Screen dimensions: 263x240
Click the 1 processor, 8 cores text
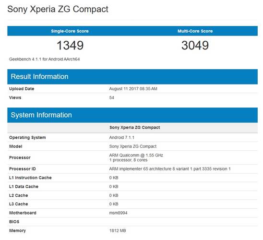click(128, 160)
